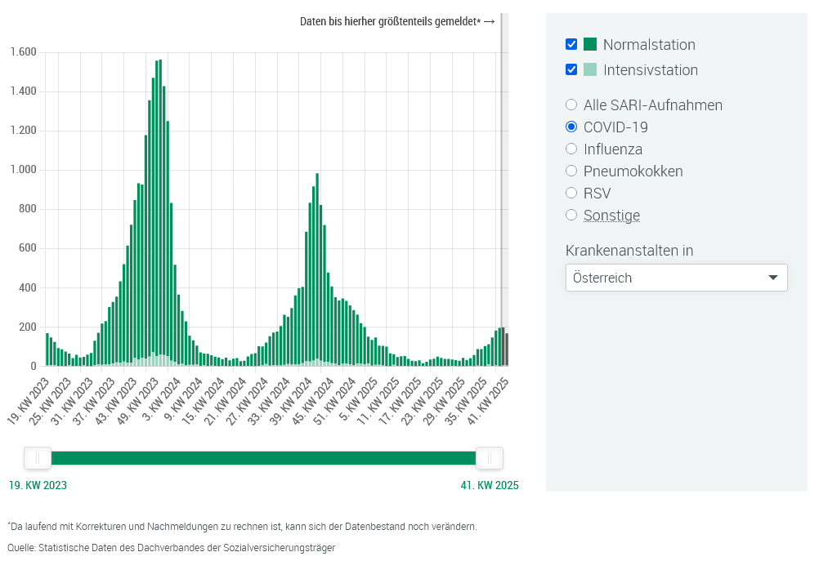The image size is (819, 561).
Task: Switch to the RSV radio option
Action: click(571, 194)
